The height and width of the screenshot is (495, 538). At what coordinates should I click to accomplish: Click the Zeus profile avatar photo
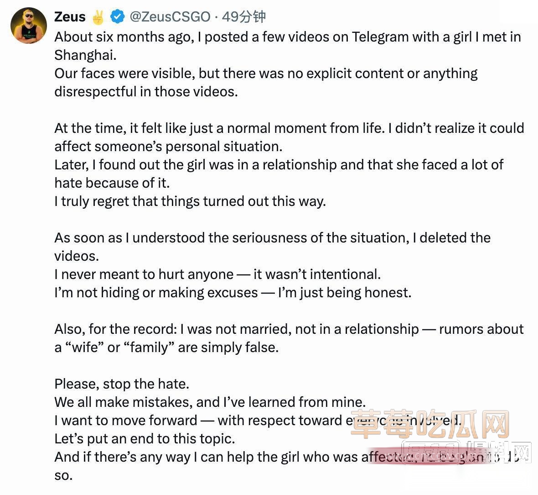coord(29,26)
